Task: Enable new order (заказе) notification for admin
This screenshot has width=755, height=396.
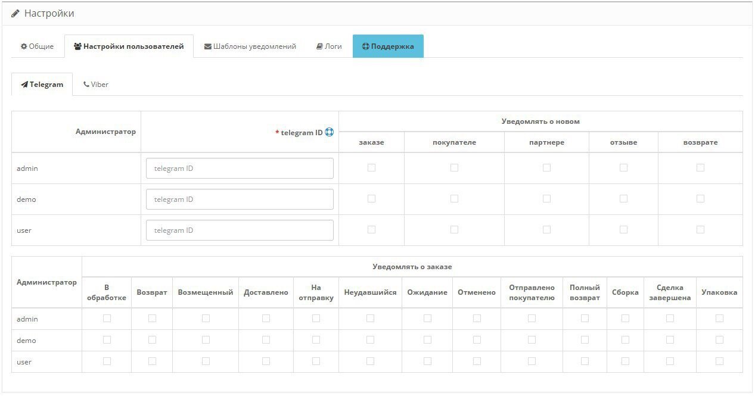Action: (x=371, y=168)
